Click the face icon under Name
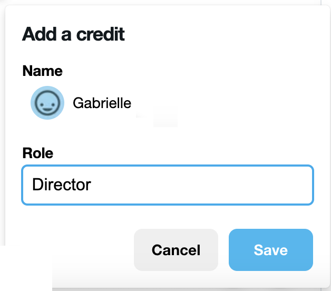Viewport: 331px width, 291px height. pos(47,103)
